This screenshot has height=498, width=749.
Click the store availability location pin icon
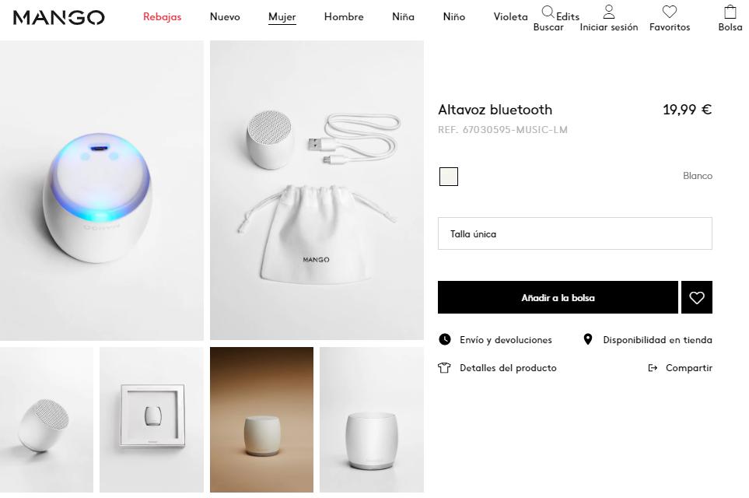(588, 339)
